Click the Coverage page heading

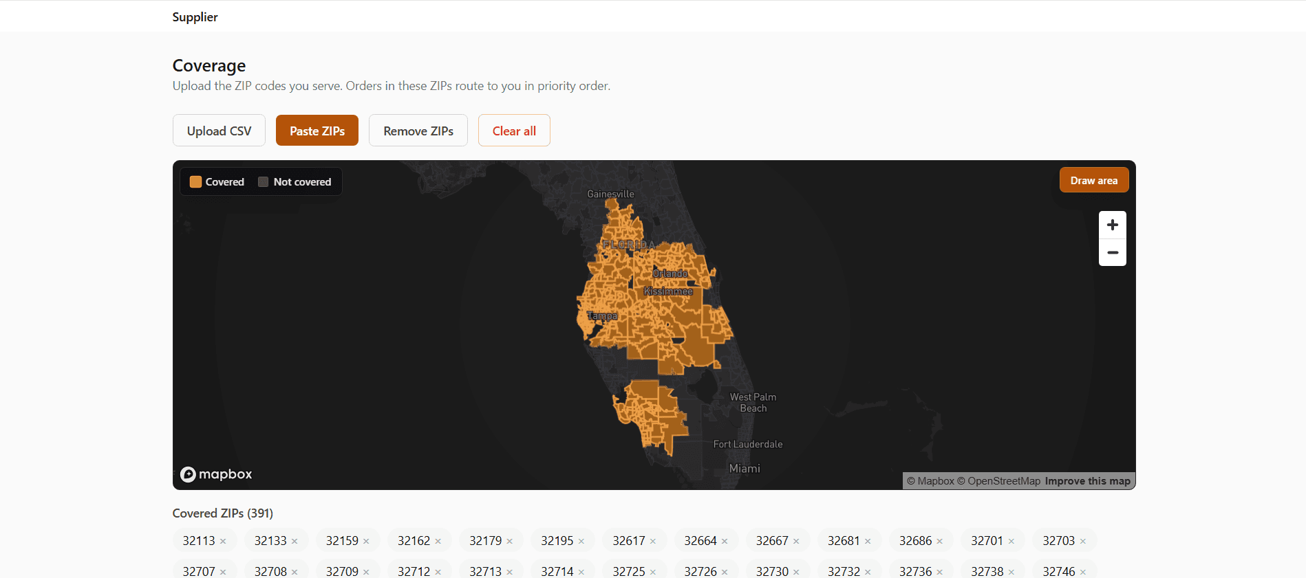209,65
